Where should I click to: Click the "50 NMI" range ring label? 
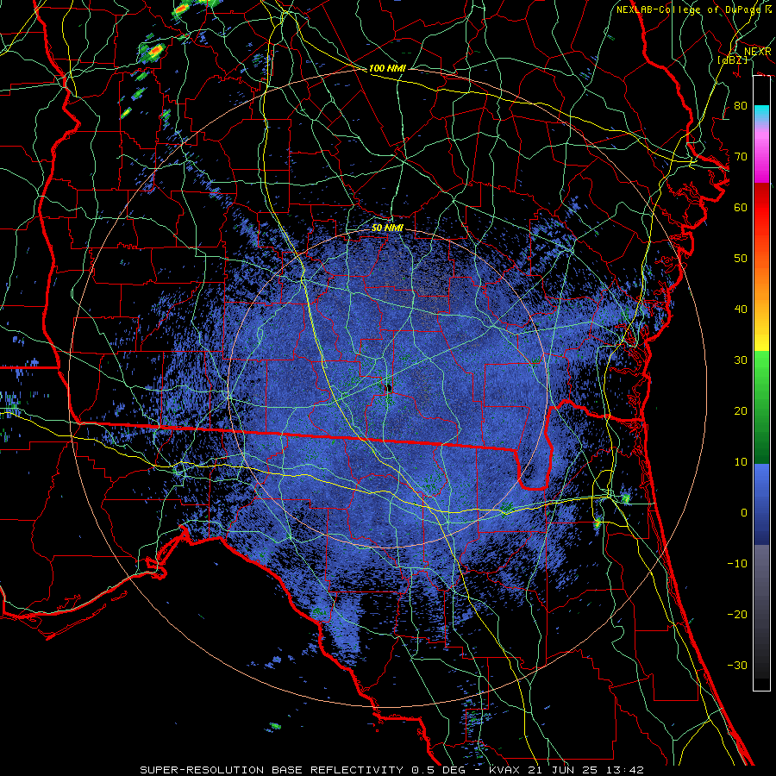(x=387, y=228)
